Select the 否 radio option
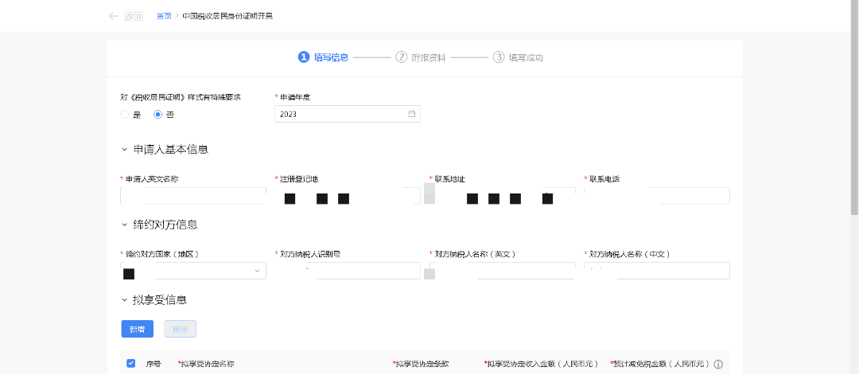Image resolution: width=859 pixels, height=375 pixels. [x=157, y=115]
